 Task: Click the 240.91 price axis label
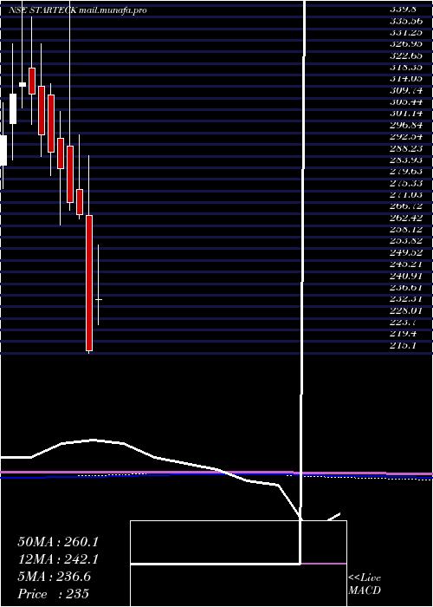click(x=406, y=276)
